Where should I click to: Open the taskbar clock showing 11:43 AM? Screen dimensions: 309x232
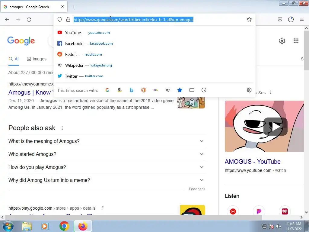coord(294,226)
